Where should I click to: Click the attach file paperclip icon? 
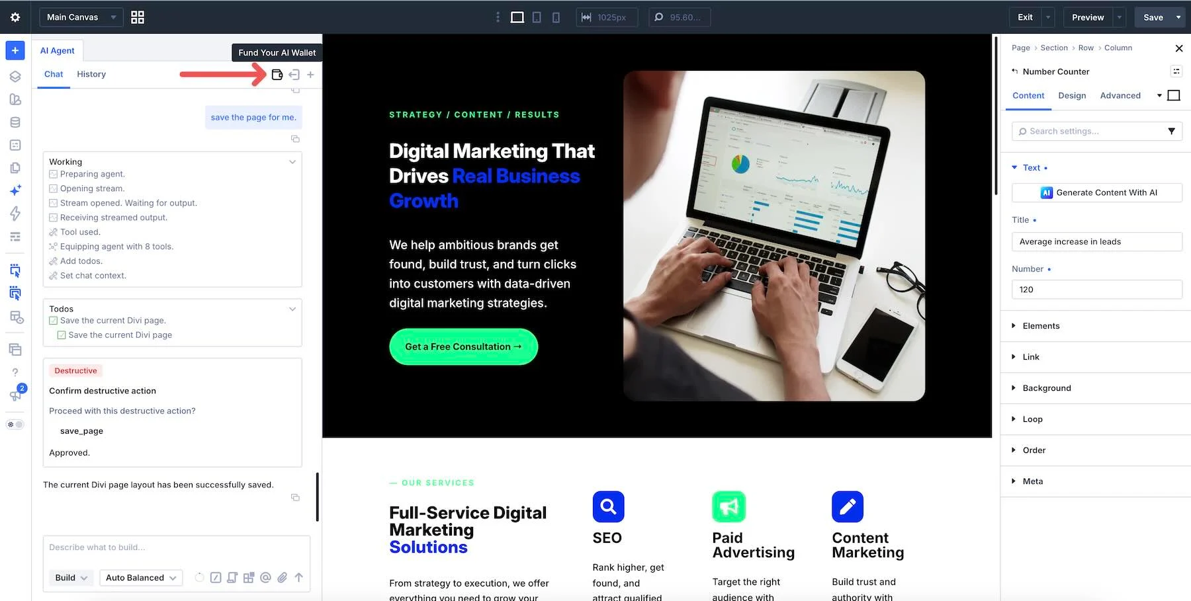(x=283, y=577)
